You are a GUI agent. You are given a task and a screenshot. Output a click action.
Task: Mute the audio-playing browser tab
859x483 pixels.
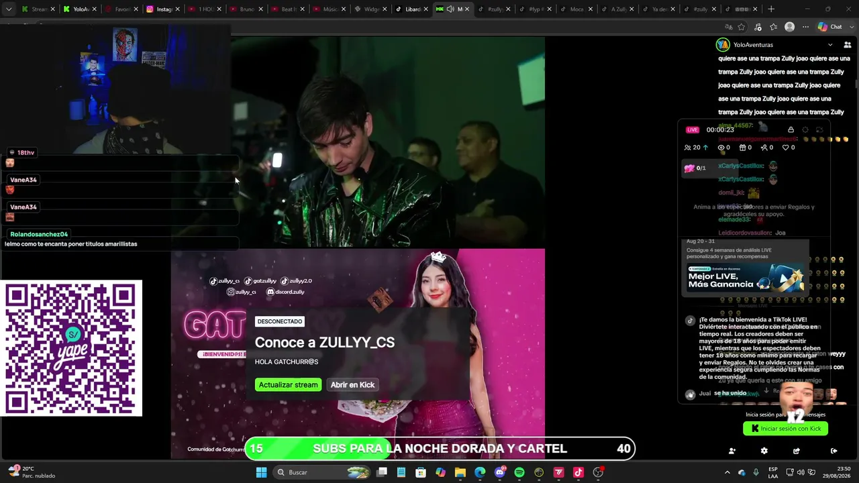(450, 9)
